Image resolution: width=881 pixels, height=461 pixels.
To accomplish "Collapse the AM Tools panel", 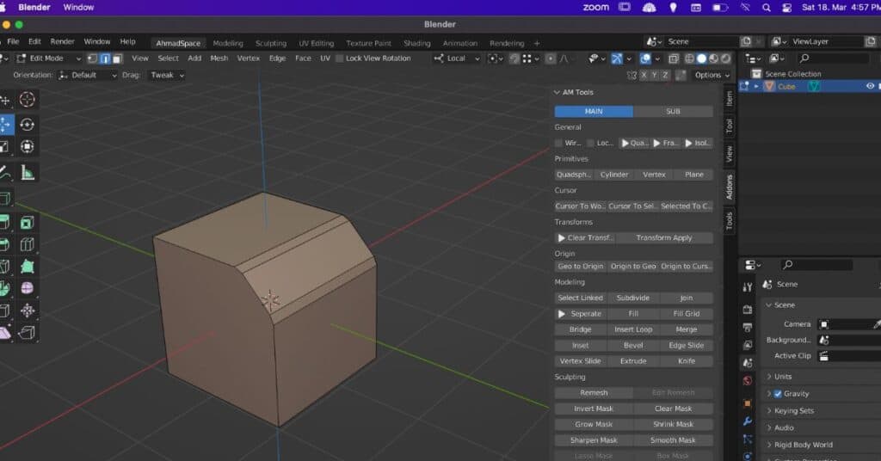I will [557, 92].
